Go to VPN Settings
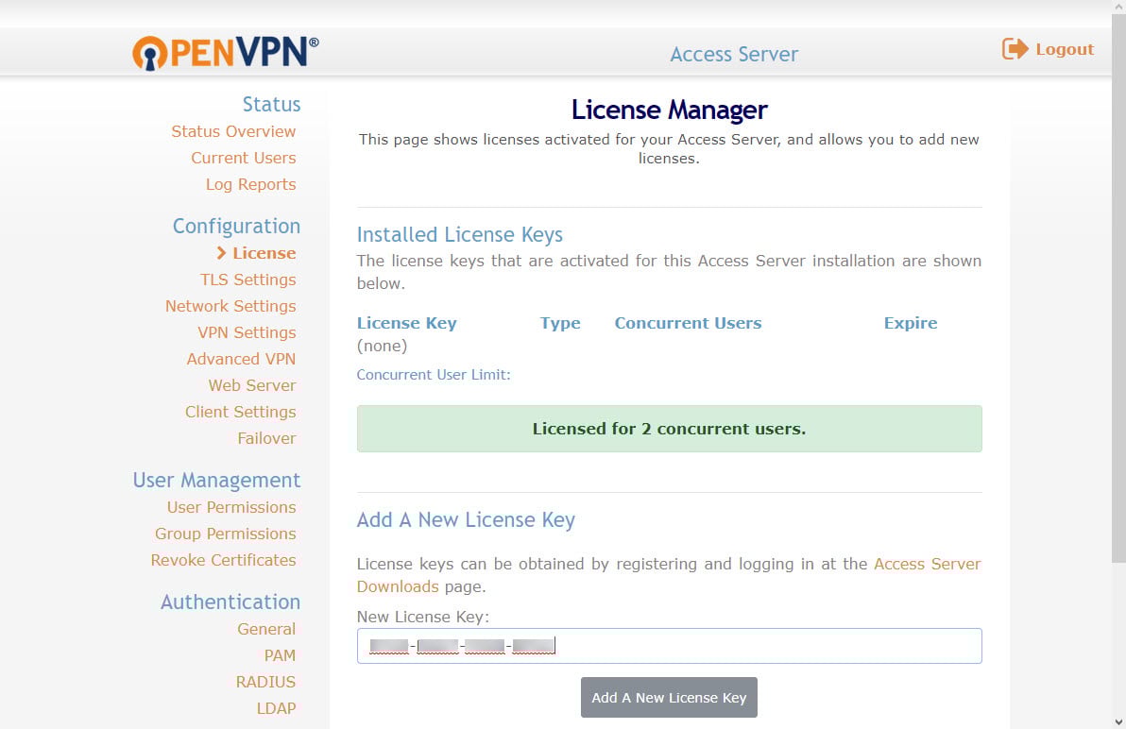 [x=247, y=332]
